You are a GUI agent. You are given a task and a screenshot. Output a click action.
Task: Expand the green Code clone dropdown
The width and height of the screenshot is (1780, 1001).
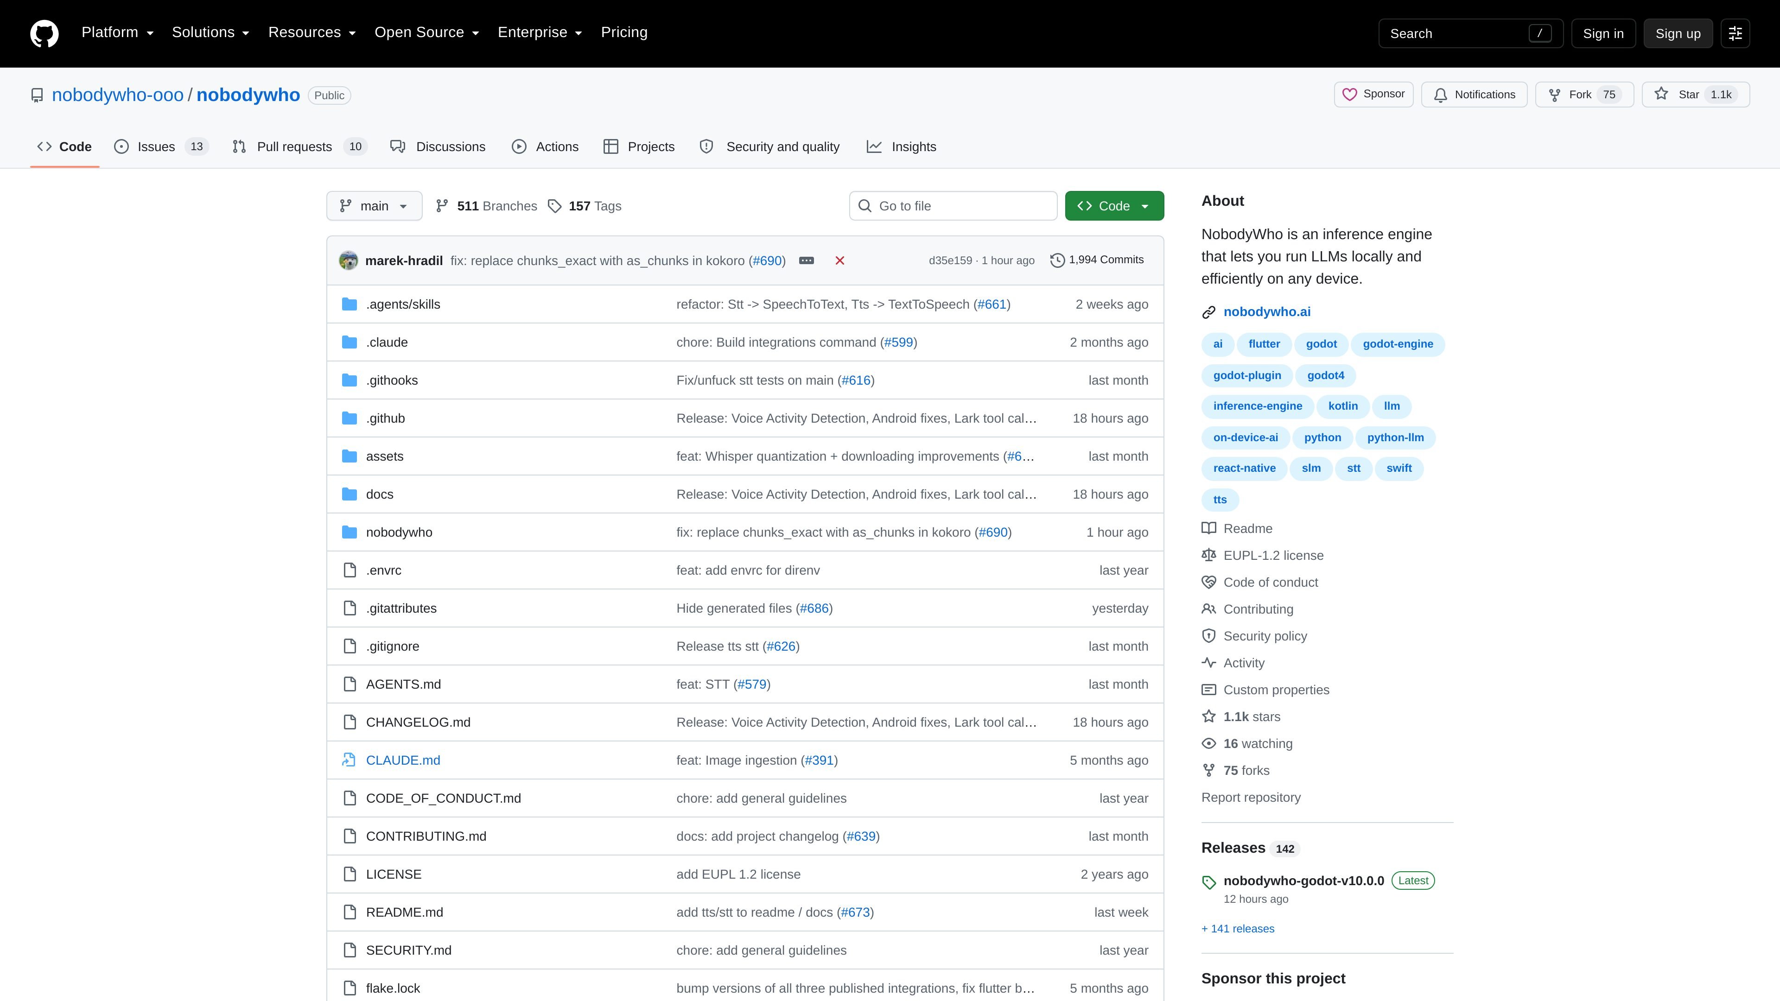point(1114,206)
